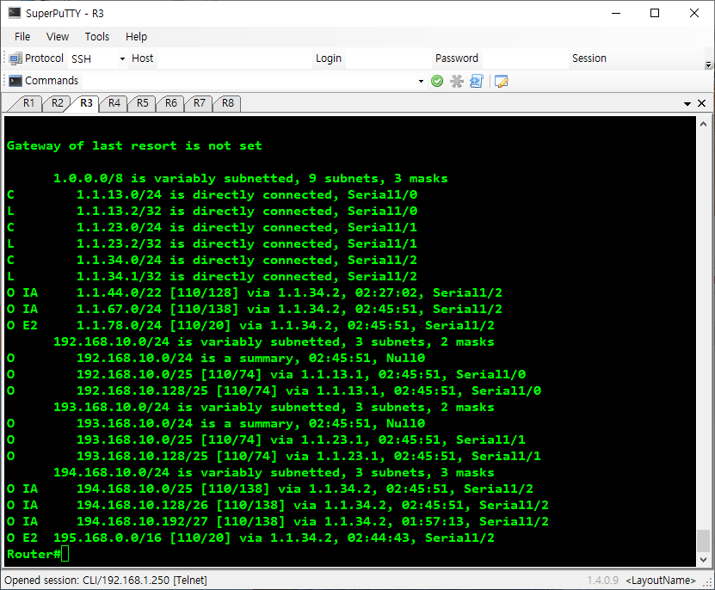Maximize the SuperPuTTY window
Viewport: 715px width, 590px height.
click(655, 13)
